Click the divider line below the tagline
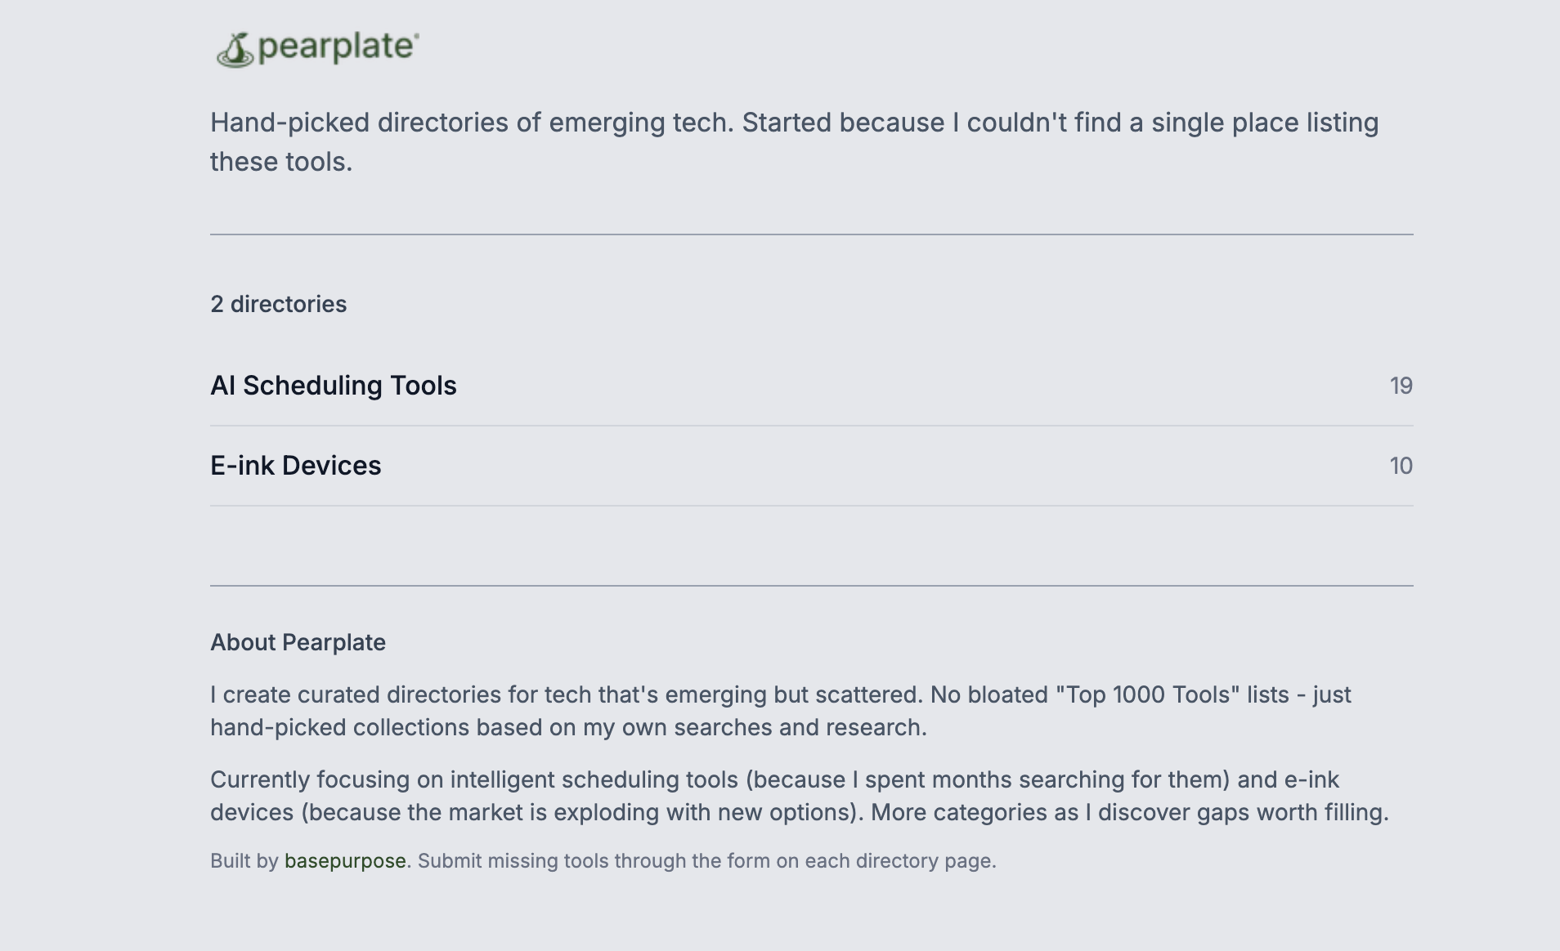This screenshot has height=951, width=1560. pos(811,234)
